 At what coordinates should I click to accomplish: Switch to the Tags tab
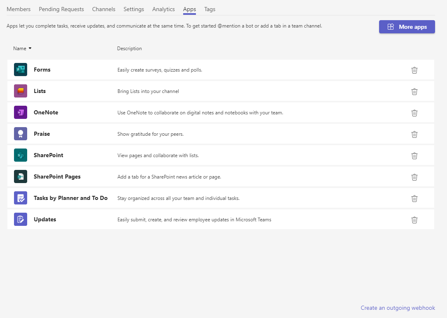tap(210, 9)
